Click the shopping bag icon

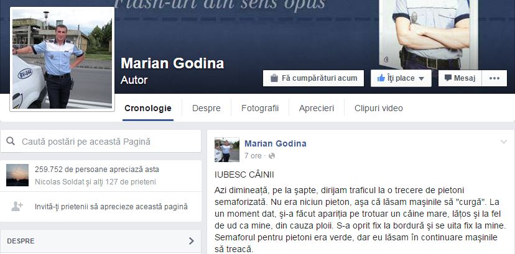[274, 78]
